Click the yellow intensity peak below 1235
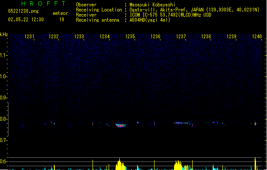 [x=120, y=164]
